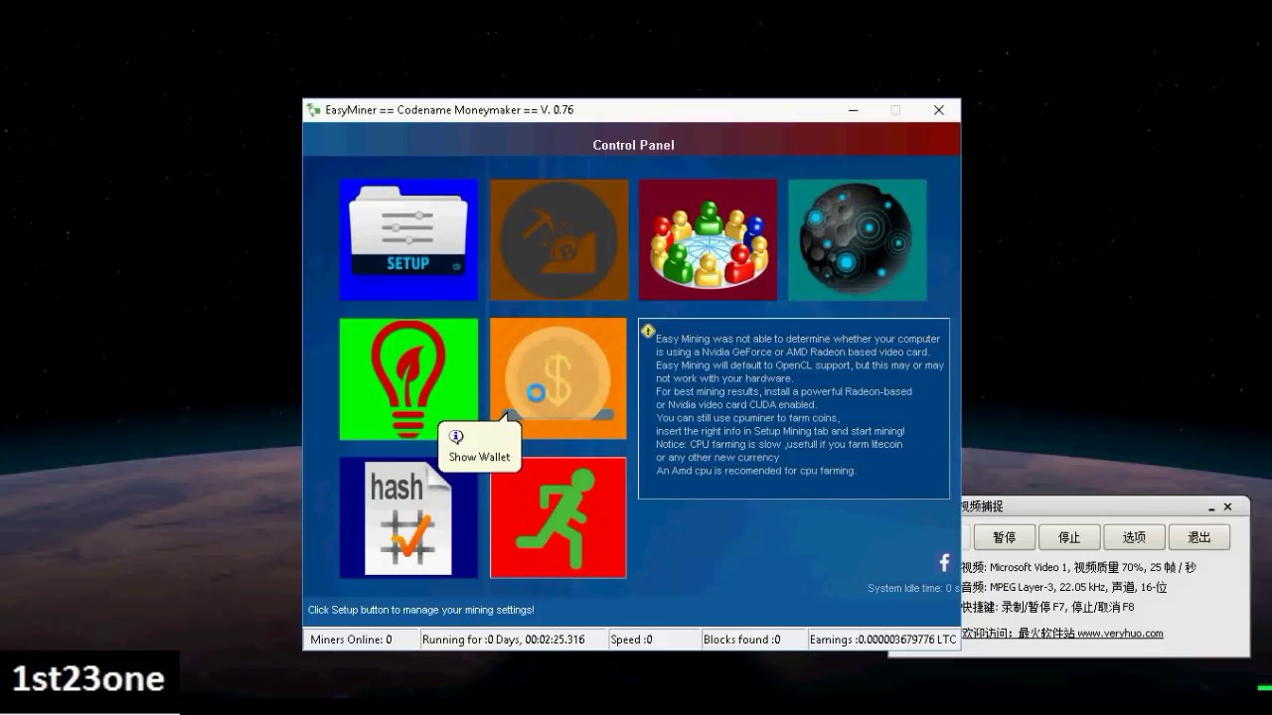Open the Setup folder tile

coord(408,239)
